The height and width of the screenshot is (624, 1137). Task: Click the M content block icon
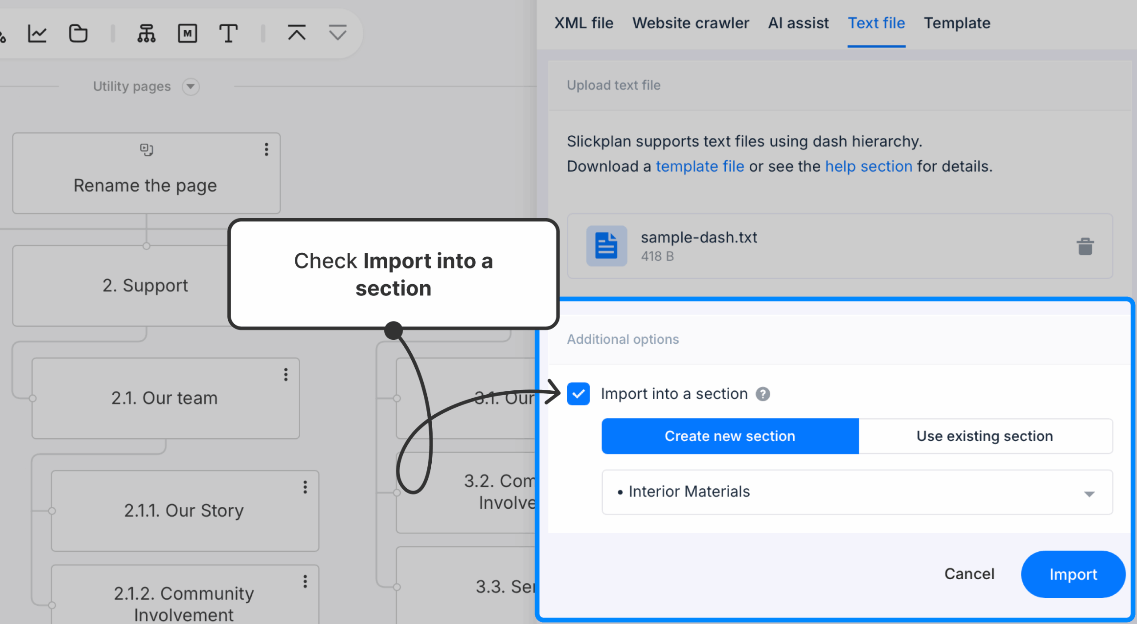click(187, 33)
